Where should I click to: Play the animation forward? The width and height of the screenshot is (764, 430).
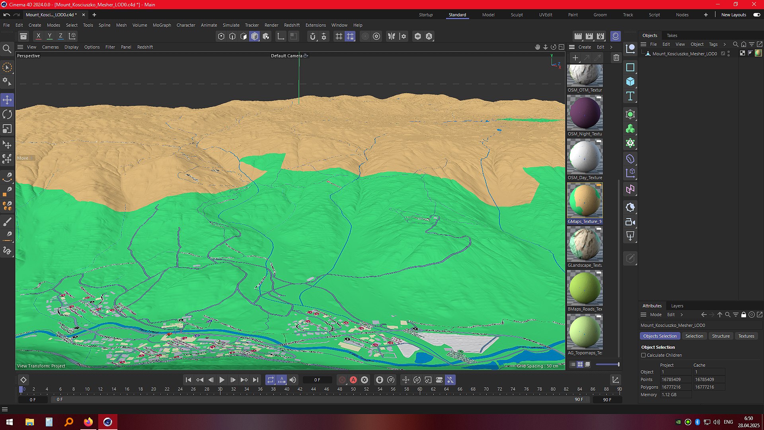pos(222,380)
